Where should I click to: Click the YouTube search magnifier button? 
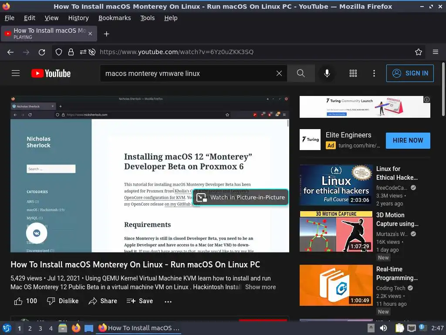(x=301, y=73)
